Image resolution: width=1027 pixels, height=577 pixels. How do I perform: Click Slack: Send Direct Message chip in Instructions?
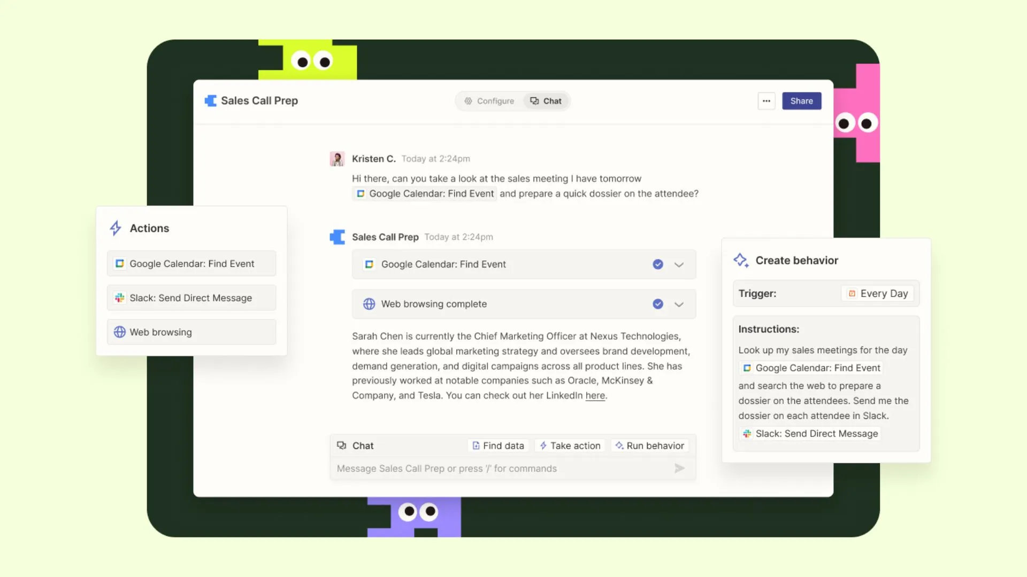(x=810, y=434)
